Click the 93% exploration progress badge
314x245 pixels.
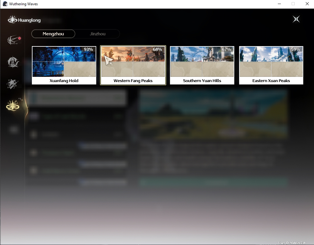tap(88, 49)
